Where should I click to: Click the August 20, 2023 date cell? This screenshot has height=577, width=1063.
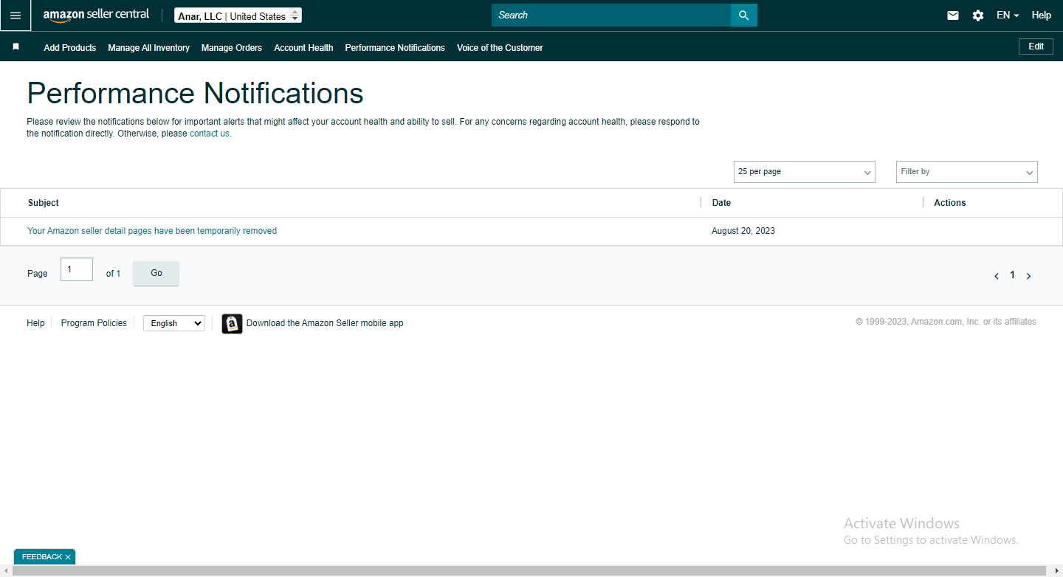pyautogui.click(x=743, y=231)
